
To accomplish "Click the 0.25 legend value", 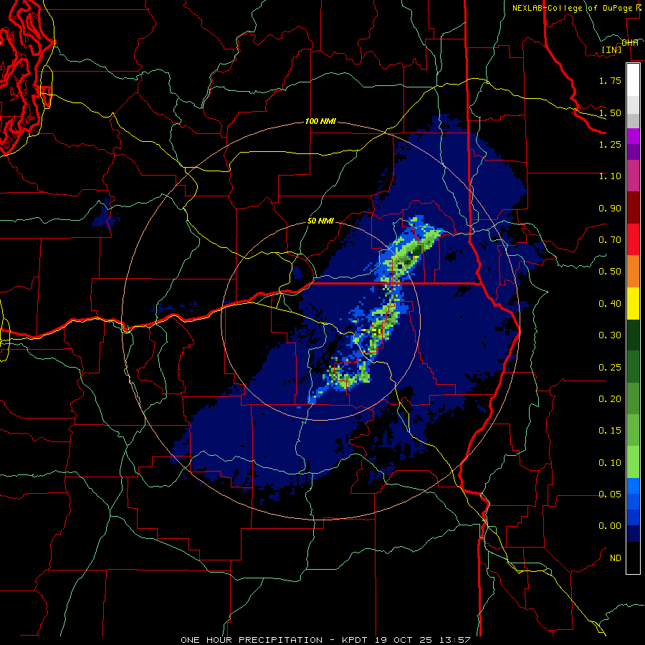I will (610, 368).
